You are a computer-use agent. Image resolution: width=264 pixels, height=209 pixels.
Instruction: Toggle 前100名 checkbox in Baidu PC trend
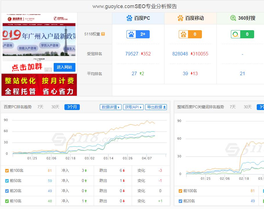[x=7, y=171]
